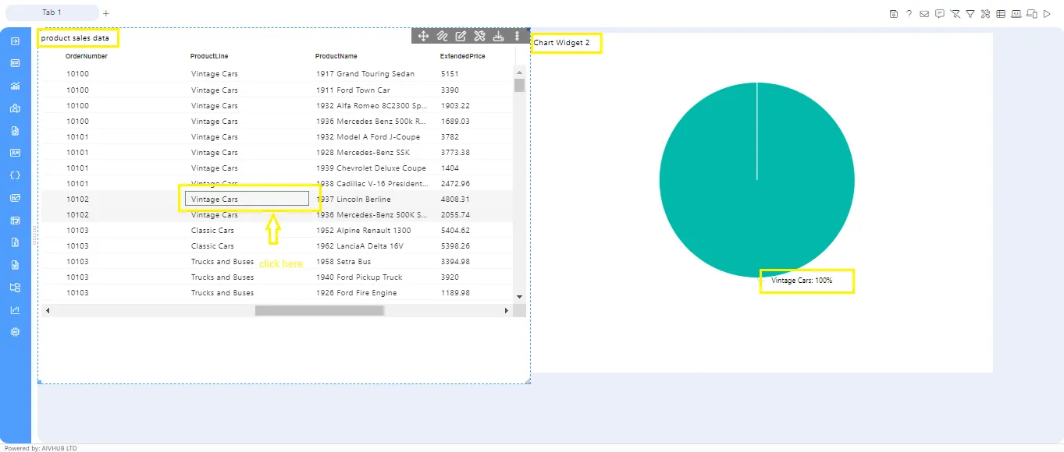Image resolution: width=1064 pixels, height=452 pixels.
Task: Select the 1917 Grand Touring Sedan cell
Action: [365, 74]
